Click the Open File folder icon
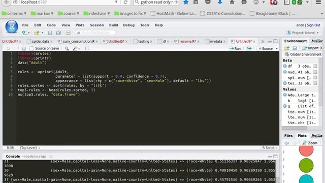Viewport: 325px width, 183px height. pos(37,33)
